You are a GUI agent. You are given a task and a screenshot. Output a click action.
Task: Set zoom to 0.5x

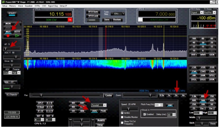162,95
